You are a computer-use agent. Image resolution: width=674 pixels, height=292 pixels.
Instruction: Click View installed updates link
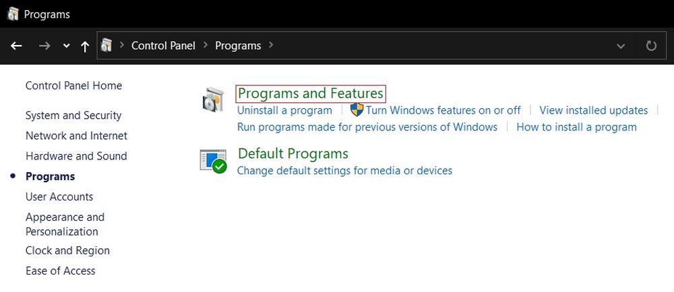[594, 110]
